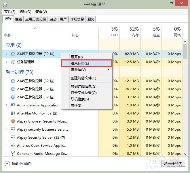Close the 任务管理器 window

tap(182, 3)
